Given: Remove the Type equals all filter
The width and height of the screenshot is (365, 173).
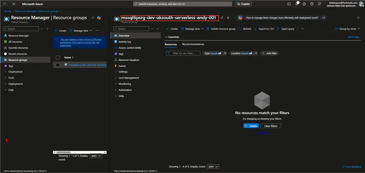Looking at the screenshot, I should coord(225,53).
